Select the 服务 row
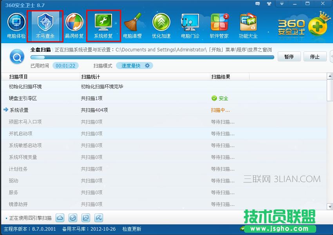Image resolution: width=333 pixels, height=235 pixels. [x=164, y=192]
